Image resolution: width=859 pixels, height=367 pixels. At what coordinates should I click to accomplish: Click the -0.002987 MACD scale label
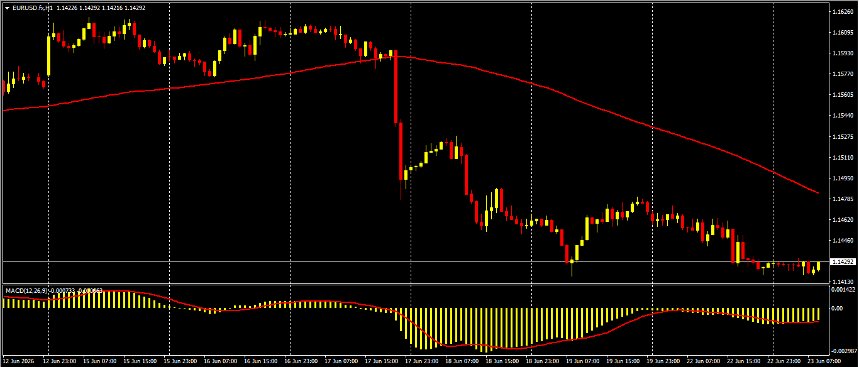pos(843,351)
